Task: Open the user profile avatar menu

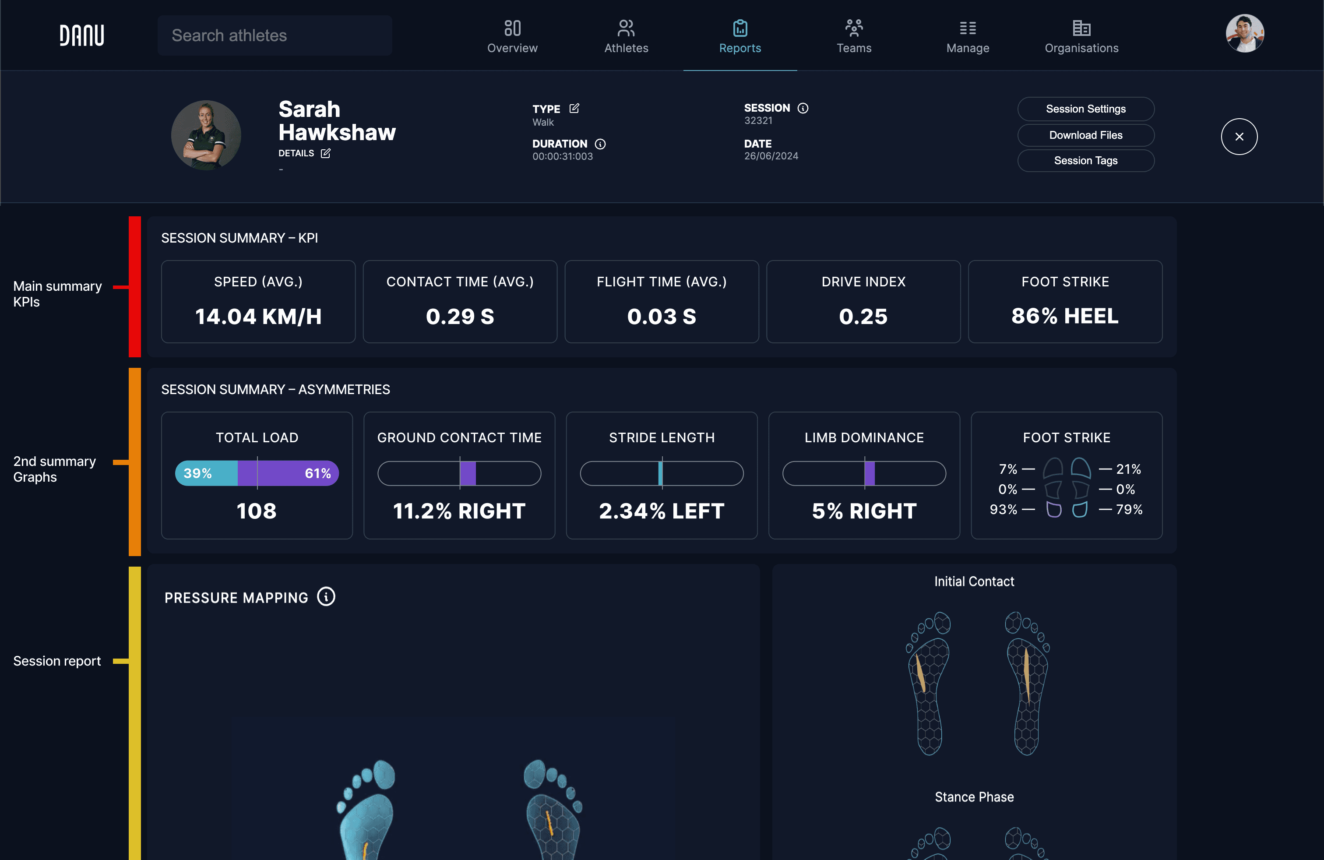Action: click(x=1244, y=33)
